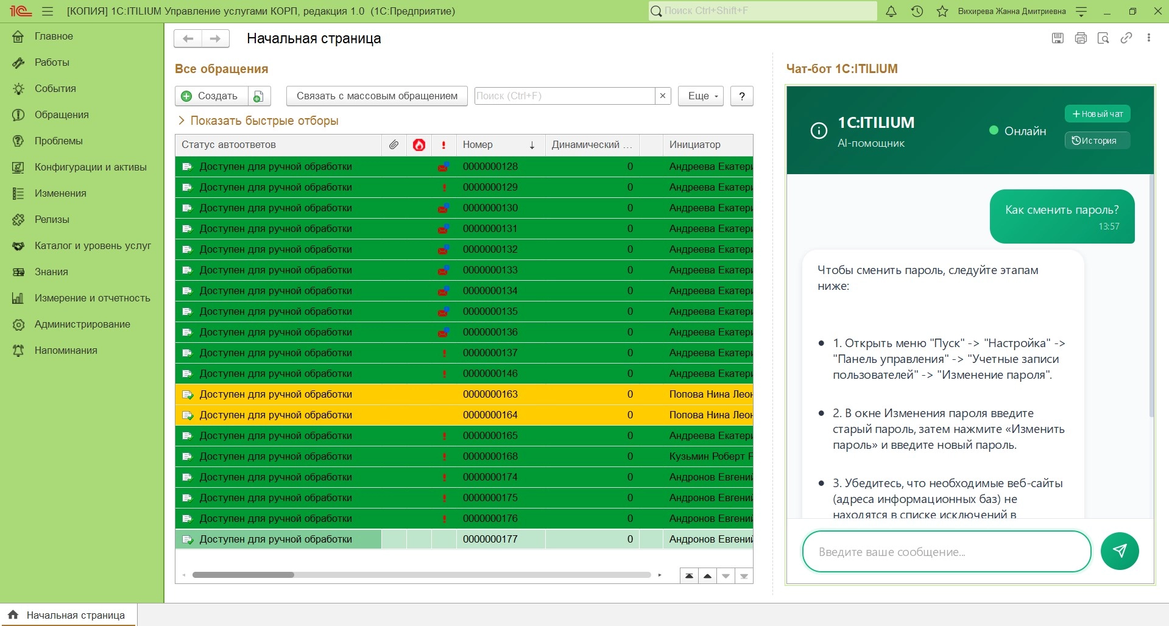Screen dimensions: 1169x626
Task: Open the hamburger sections menu
Action: [x=48, y=12]
